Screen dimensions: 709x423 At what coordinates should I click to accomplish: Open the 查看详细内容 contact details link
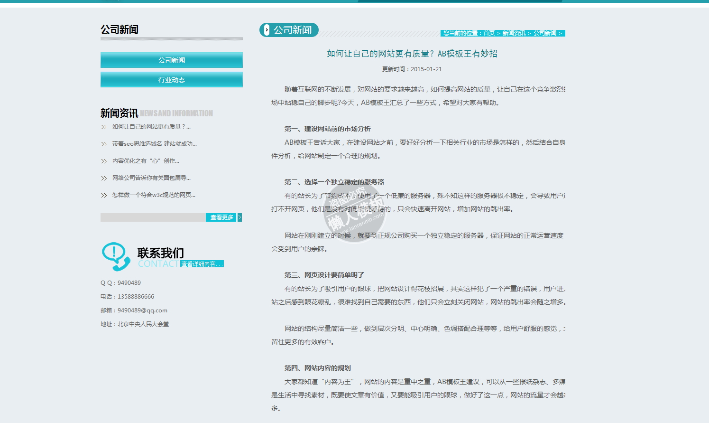pos(202,264)
